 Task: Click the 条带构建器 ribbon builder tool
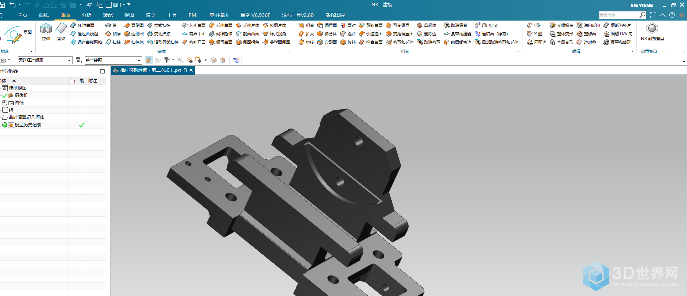click(457, 34)
